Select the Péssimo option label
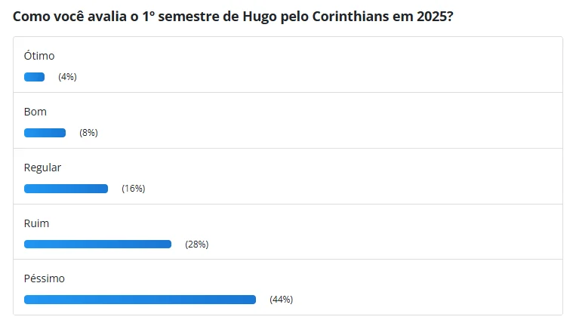 tap(45, 278)
